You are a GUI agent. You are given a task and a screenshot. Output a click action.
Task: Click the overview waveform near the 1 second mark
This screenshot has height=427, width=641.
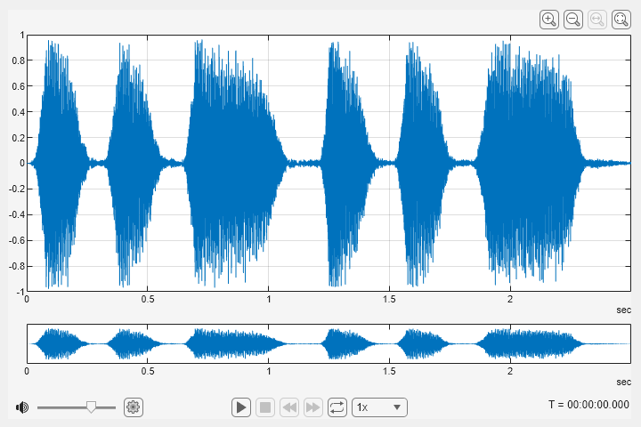(x=269, y=343)
